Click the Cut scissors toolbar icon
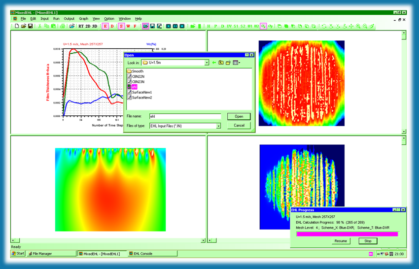 [x=40, y=26]
